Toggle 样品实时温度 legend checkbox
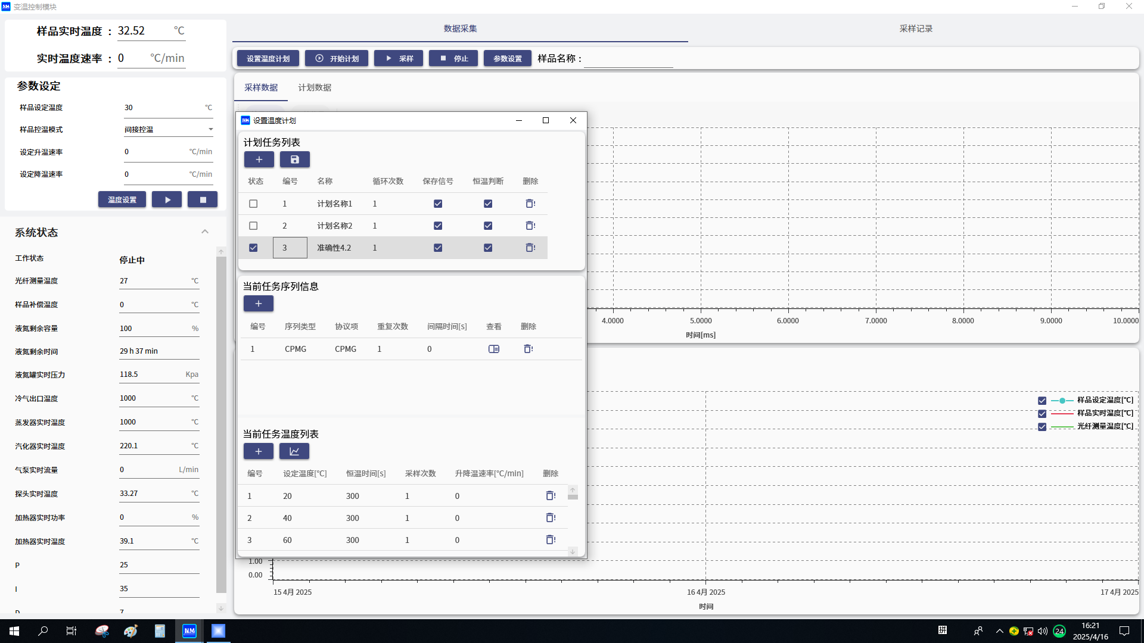The height and width of the screenshot is (643, 1144). point(1042,414)
